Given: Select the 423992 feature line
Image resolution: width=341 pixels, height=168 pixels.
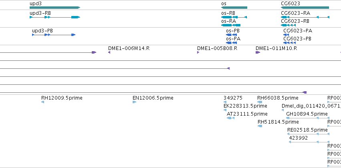Looking at the screenshot, I should click(x=309, y=142).
